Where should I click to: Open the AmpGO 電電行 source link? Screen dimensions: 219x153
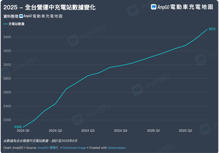pyautogui.click(x=48, y=148)
